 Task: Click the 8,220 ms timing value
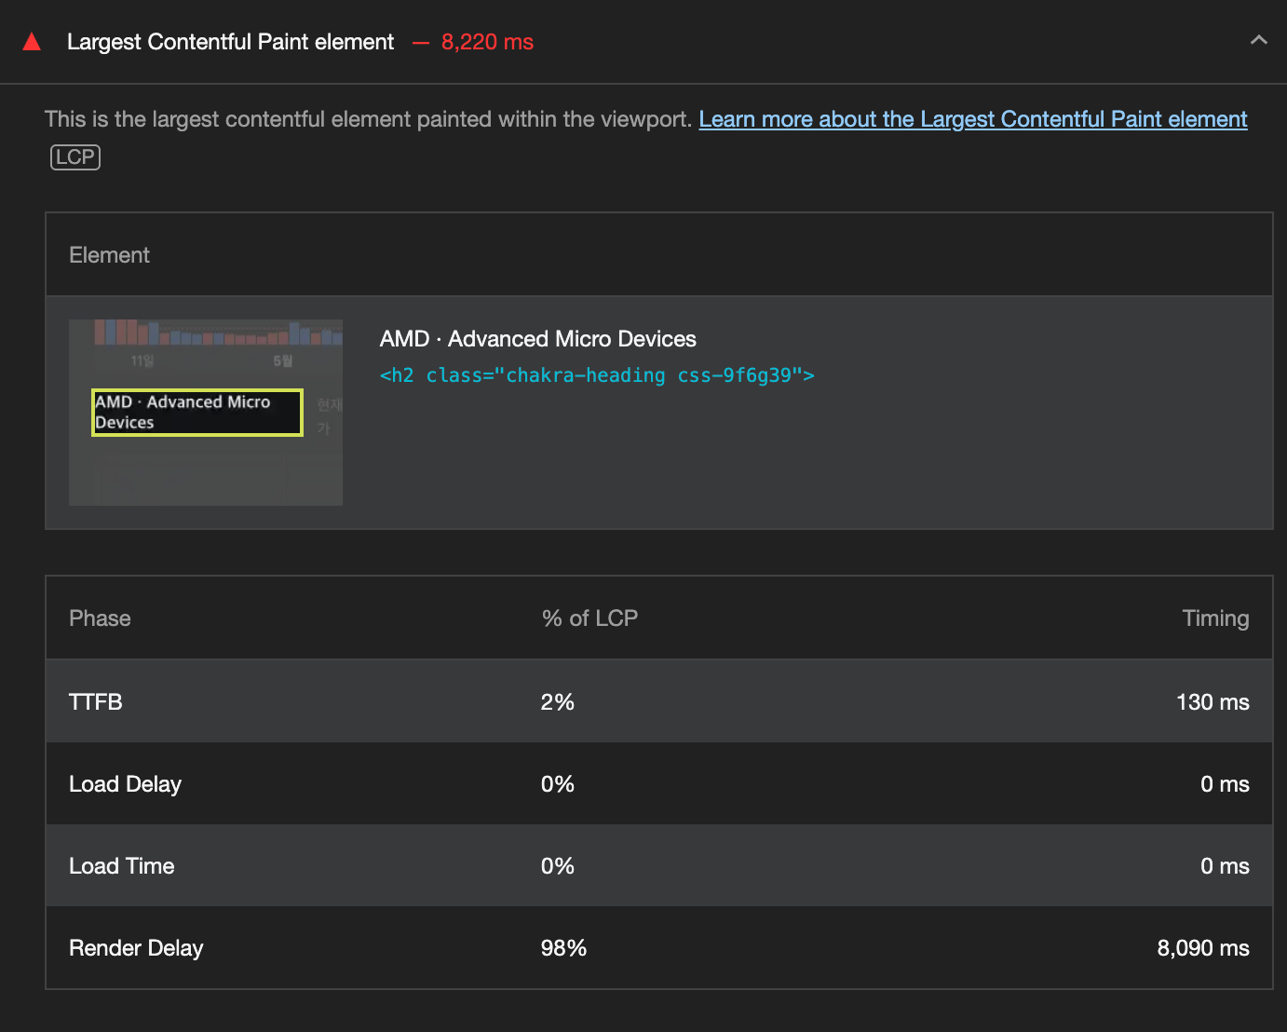coord(487,42)
